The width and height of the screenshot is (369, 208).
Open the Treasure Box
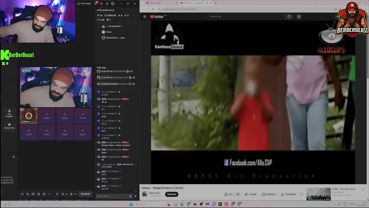(9, 126)
